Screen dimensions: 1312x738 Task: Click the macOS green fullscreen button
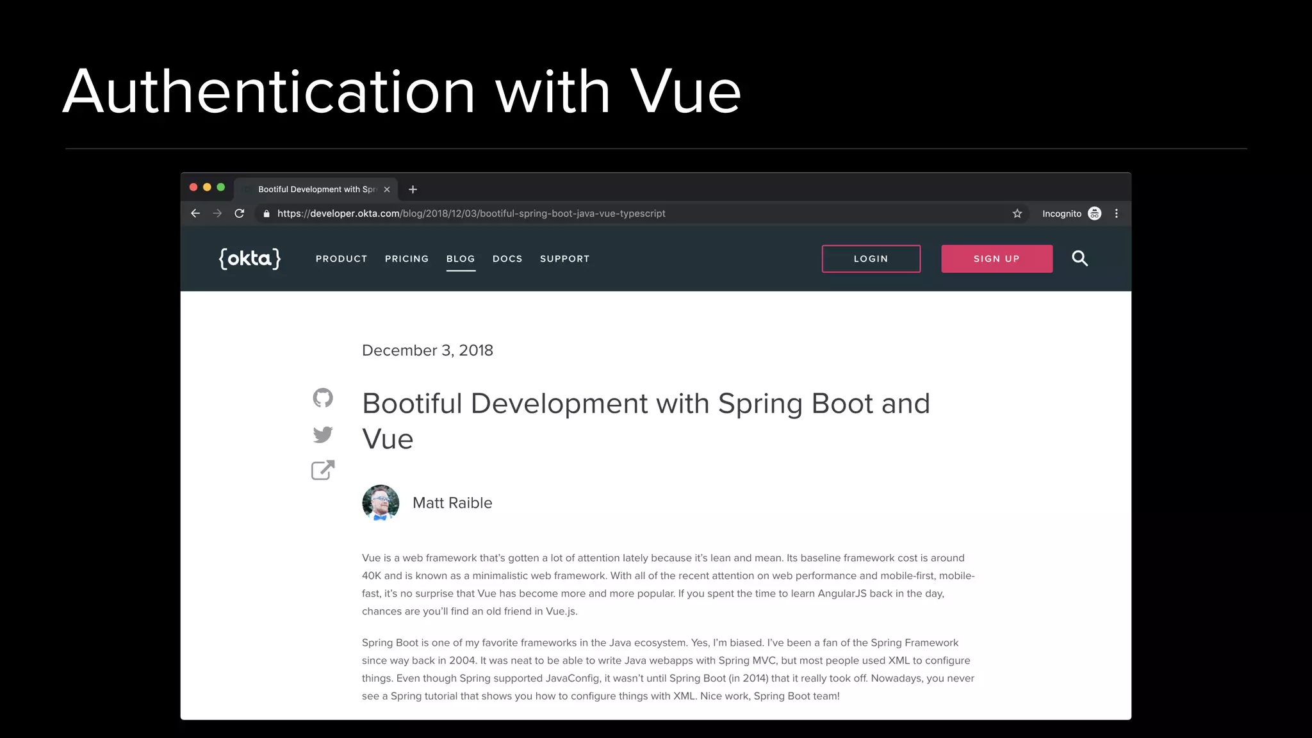(x=221, y=187)
